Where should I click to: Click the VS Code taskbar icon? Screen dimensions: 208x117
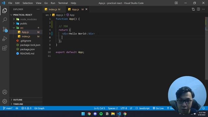point(119,114)
